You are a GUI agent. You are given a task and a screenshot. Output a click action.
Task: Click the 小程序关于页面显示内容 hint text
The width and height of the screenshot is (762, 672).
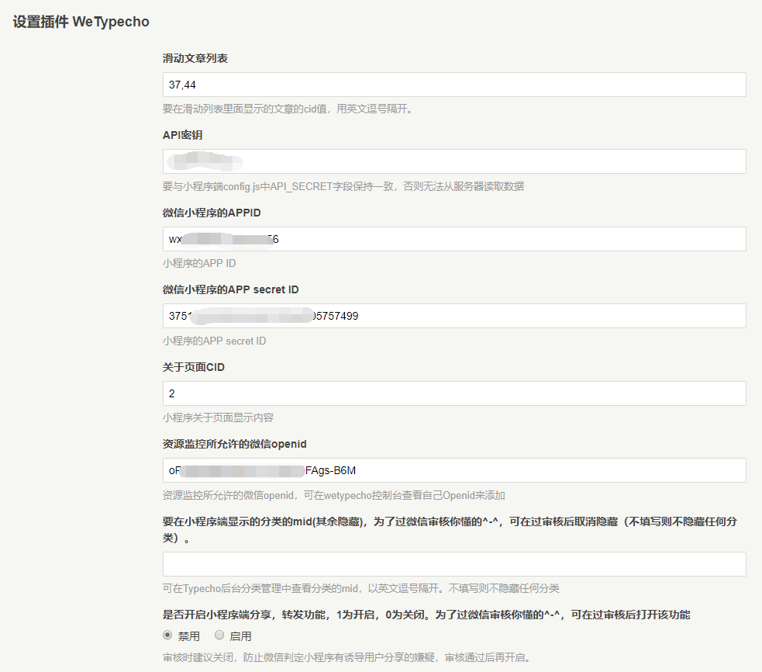click(x=218, y=417)
